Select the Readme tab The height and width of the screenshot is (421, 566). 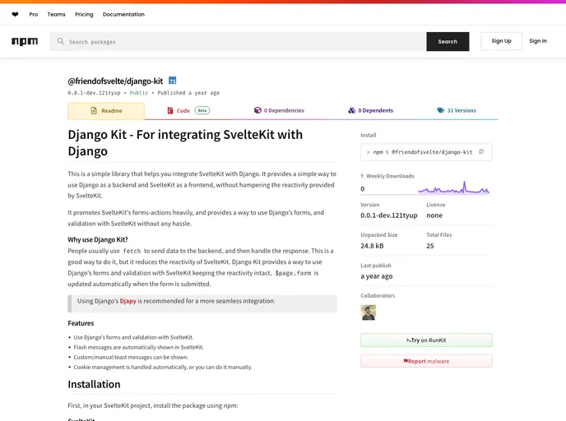click(106, 111)
